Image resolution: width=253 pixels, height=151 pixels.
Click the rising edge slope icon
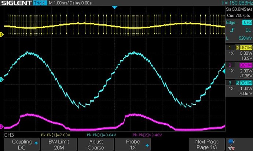[x=232, y=30]
